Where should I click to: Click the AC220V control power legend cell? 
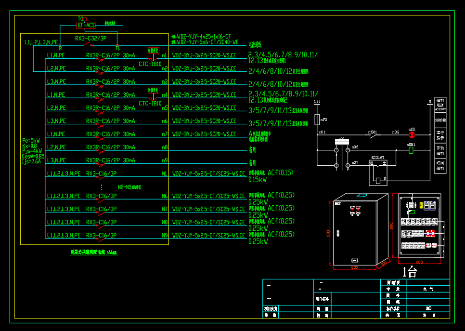click(x=440, y=105)
